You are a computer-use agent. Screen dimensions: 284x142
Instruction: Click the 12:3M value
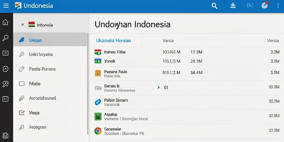(196, 52)
